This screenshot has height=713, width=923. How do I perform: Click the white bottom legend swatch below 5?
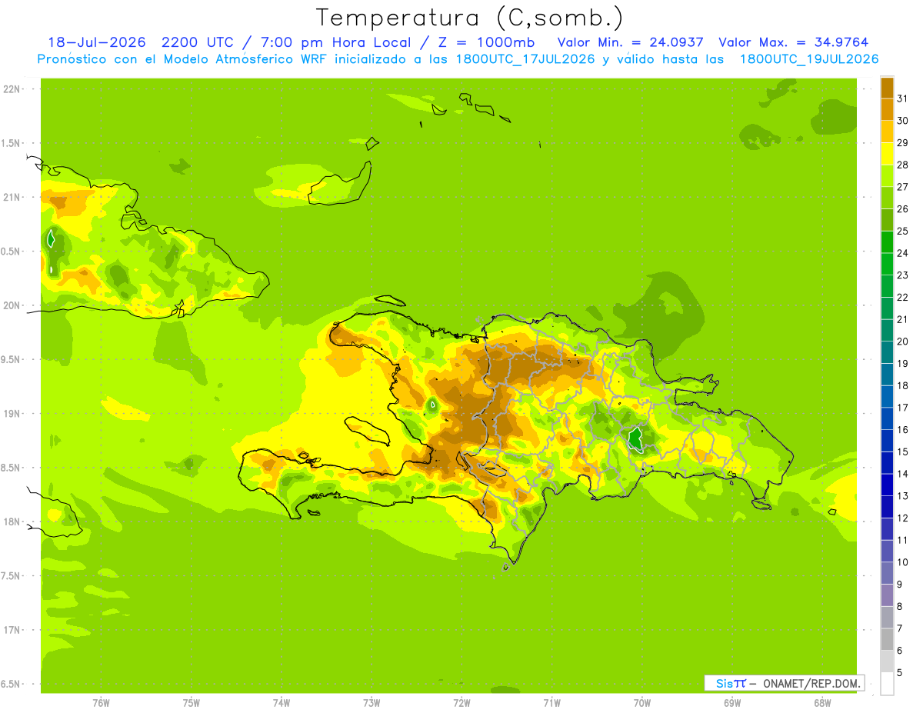pyautogui.click(x=887, y=684)
